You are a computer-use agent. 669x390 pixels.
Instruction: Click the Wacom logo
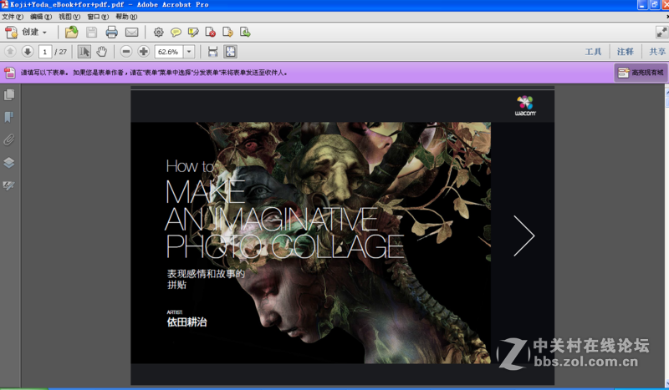point(525,106)
